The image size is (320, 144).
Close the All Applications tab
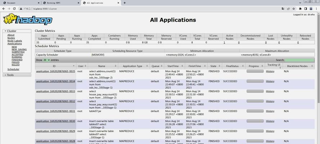(118, 3)
